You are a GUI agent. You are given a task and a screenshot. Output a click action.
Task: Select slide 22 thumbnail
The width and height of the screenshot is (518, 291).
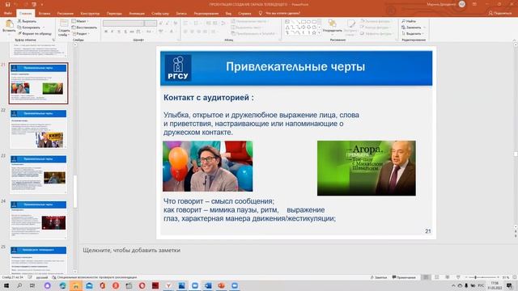coord(38,129)
